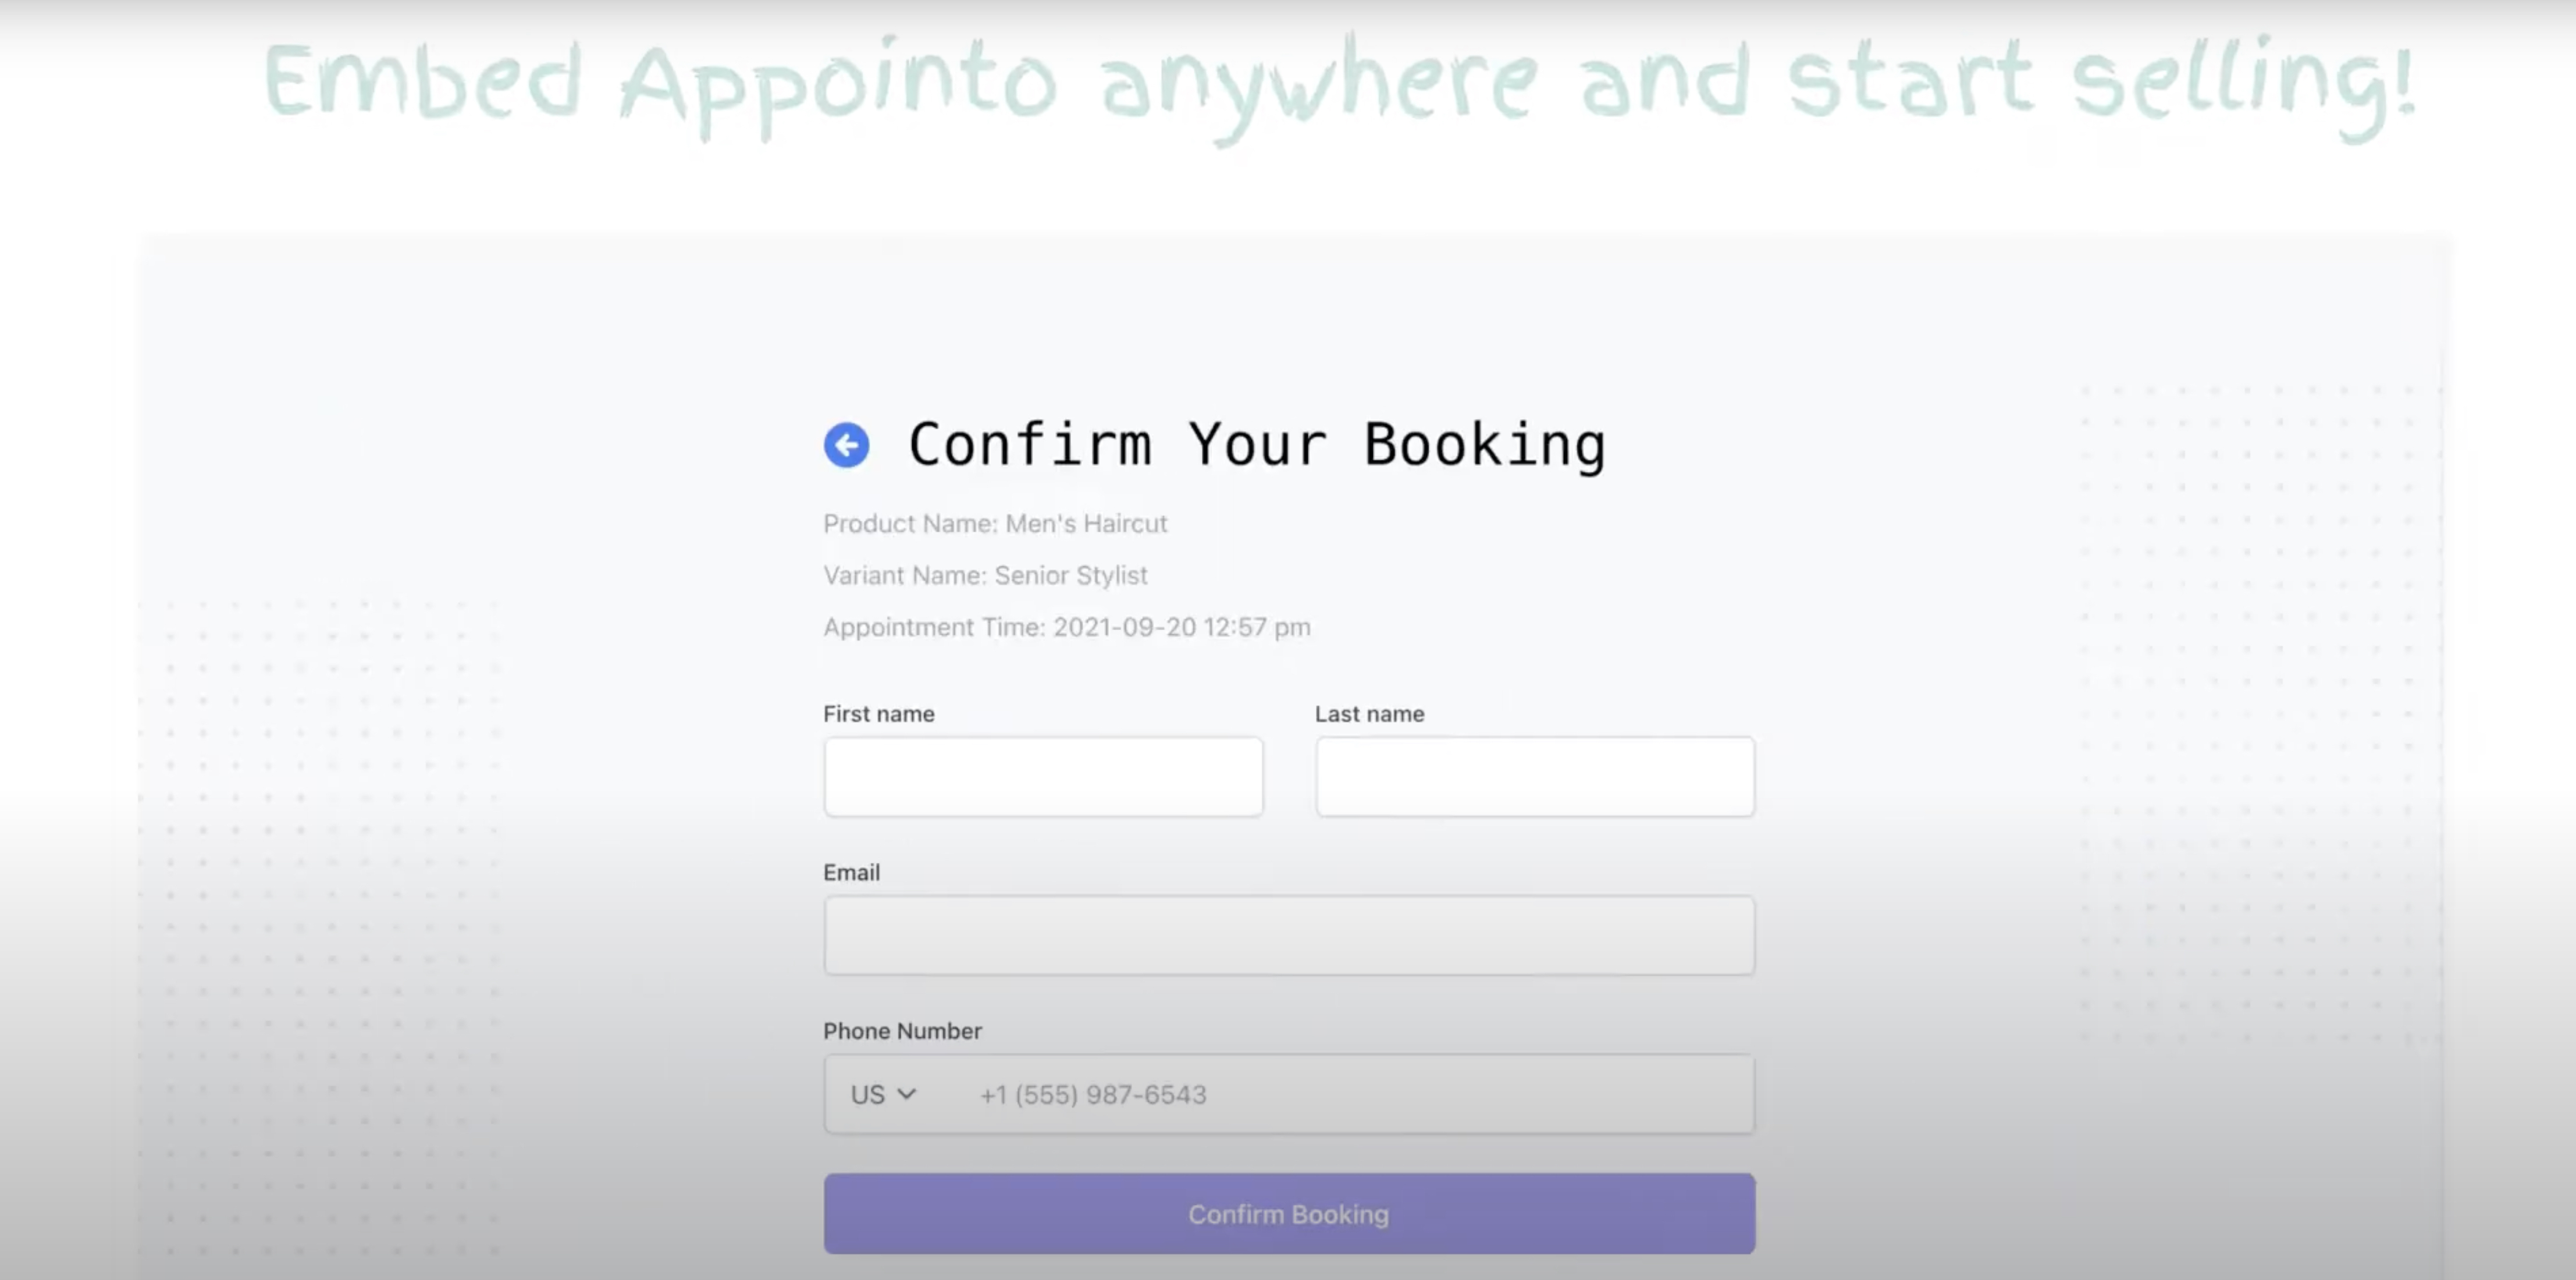This screenshot has width=2576, height=1280.
Task: Click the Last name label
Action: pos(1369,714)
